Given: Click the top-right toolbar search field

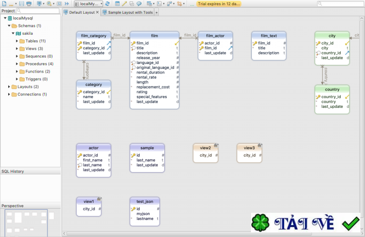Looking at the screenshot, I should pos(340,4).
